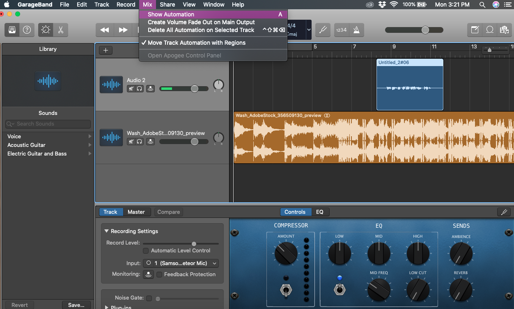Toggle the Monitoring button in Recording Settings
This screenshot has width=514, height=309.
pos(149,275)
